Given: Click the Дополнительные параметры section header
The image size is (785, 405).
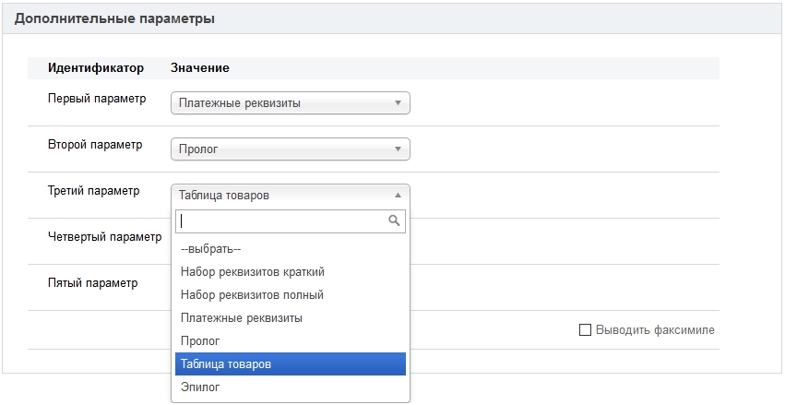Looking at the screenshot, I should point(115,18).
